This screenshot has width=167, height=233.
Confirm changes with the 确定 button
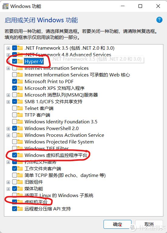[x=118, y=224]
